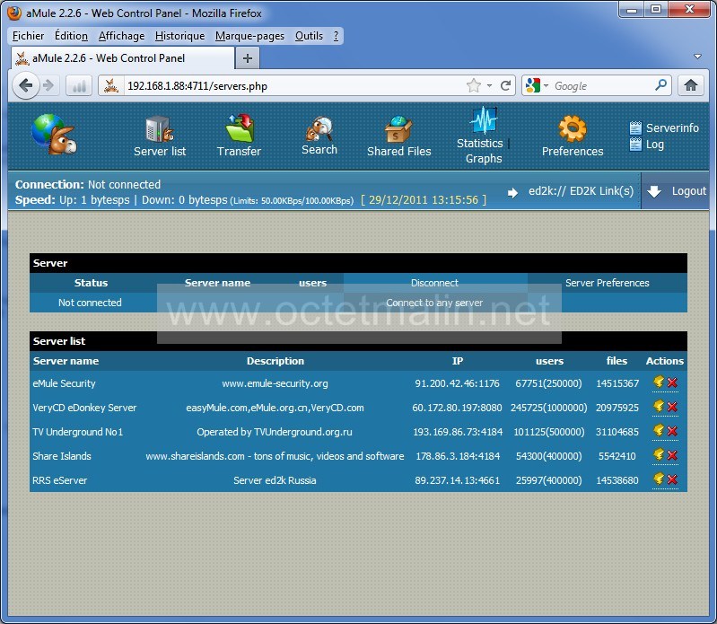The width and height of the screenshot is (717, 624).
Task: Open the search engine selector dropdown
Action: [x=546, y=85]
